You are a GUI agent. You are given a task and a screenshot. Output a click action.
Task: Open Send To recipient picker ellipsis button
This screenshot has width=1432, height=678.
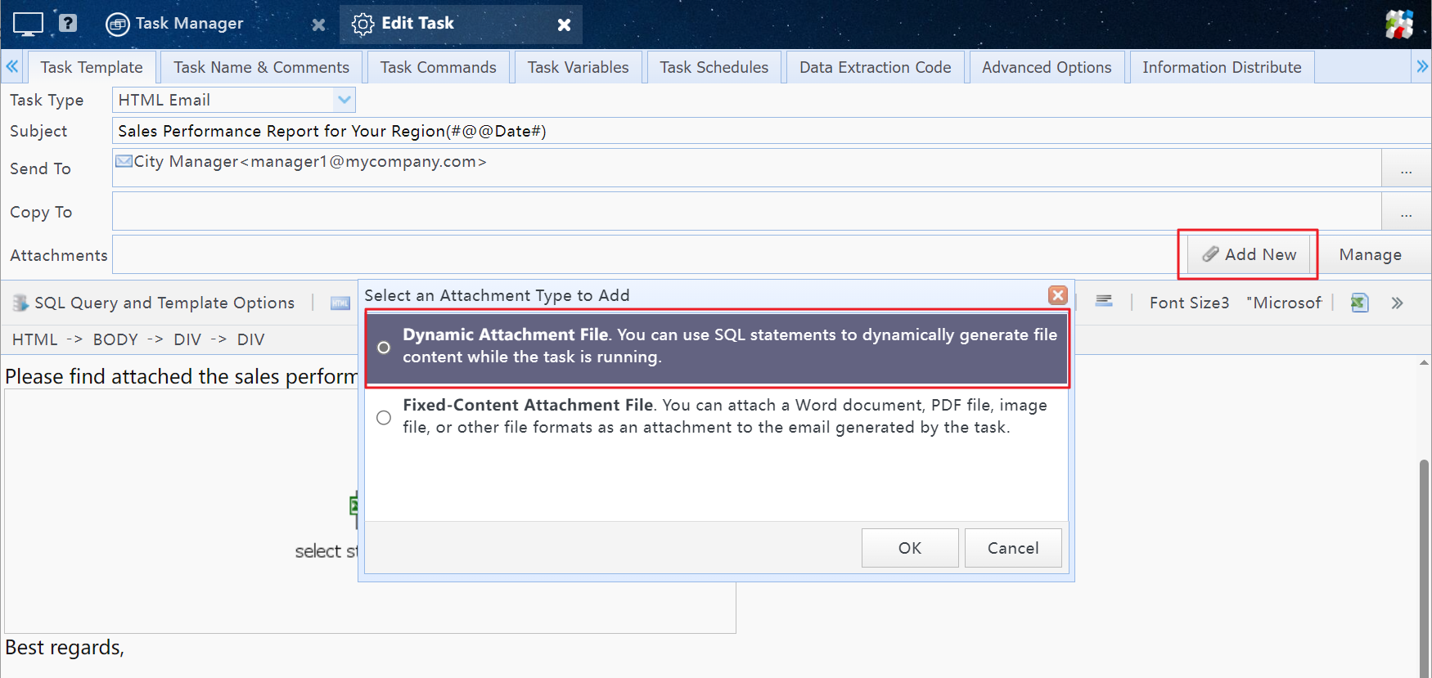coord(1406,169)
